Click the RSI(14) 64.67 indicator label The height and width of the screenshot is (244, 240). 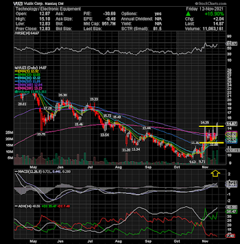[x=27, y=34]
